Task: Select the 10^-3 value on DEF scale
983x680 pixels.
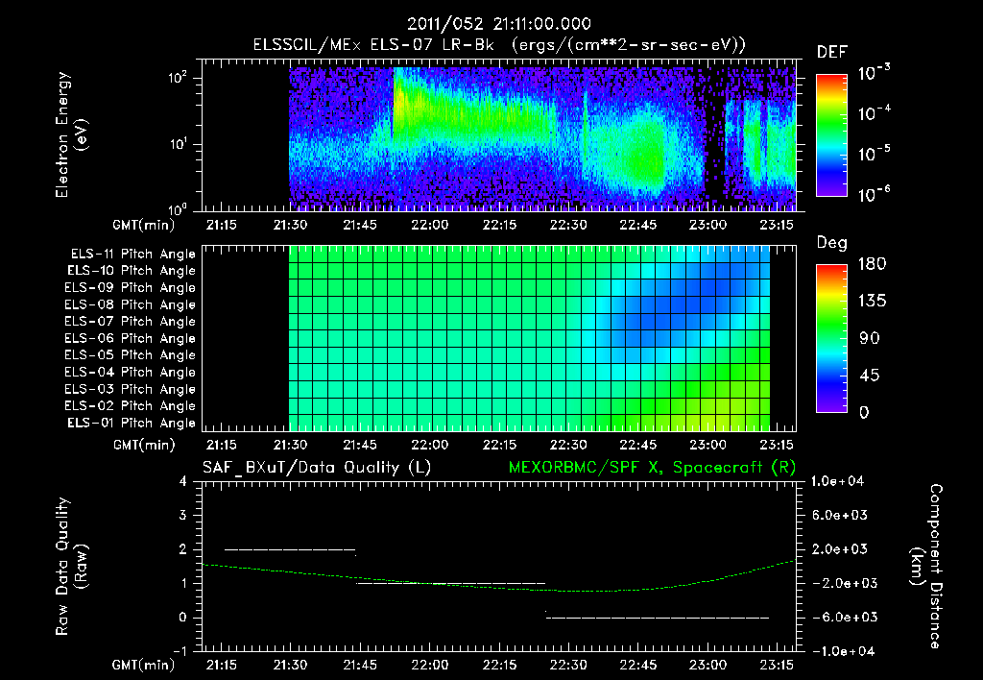Action: [x=874, y=72]
